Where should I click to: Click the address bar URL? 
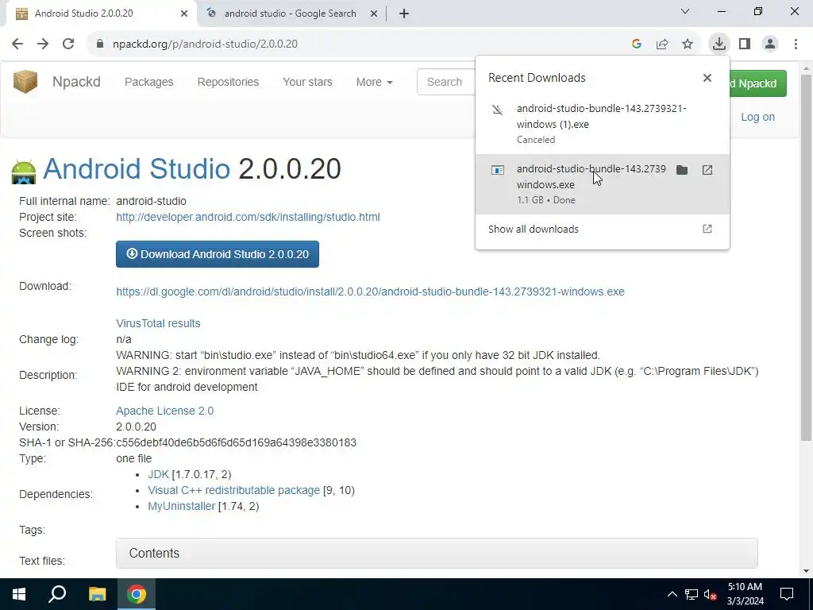point(205,44)
